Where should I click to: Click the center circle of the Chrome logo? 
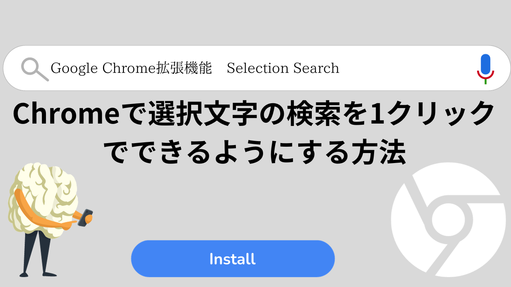click(449, 220)
